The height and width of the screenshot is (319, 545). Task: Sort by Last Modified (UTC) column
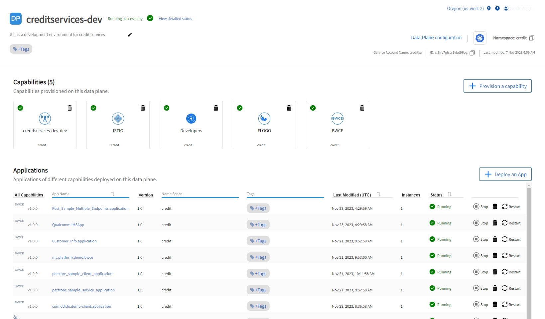pyautogui.click(x=379, y=194)
